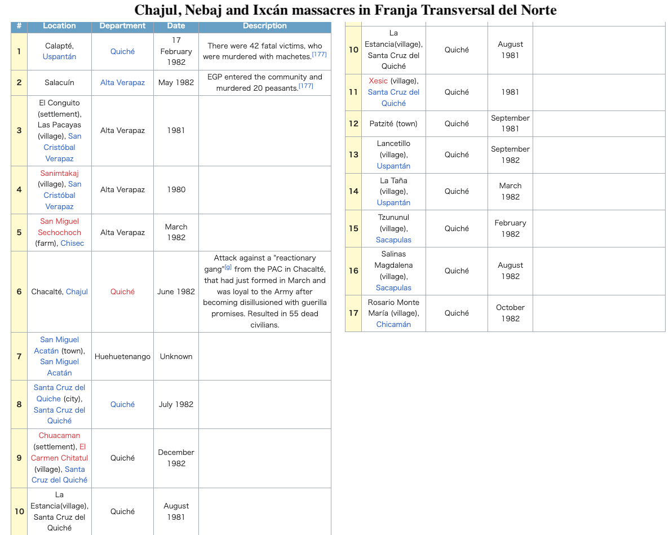Open the Chicamán link
The height and width of the screenshot is (535, 669).
[x=393, y=325]
